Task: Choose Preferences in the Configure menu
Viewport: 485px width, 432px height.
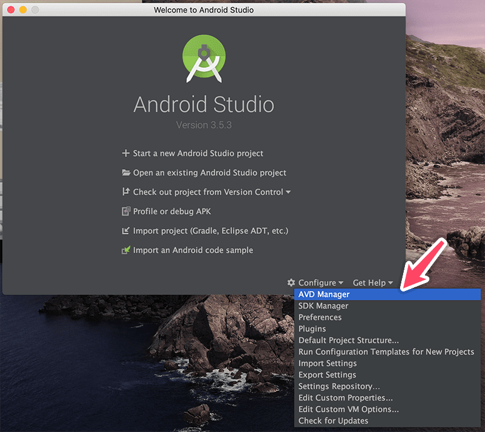Action: (387, 317)
